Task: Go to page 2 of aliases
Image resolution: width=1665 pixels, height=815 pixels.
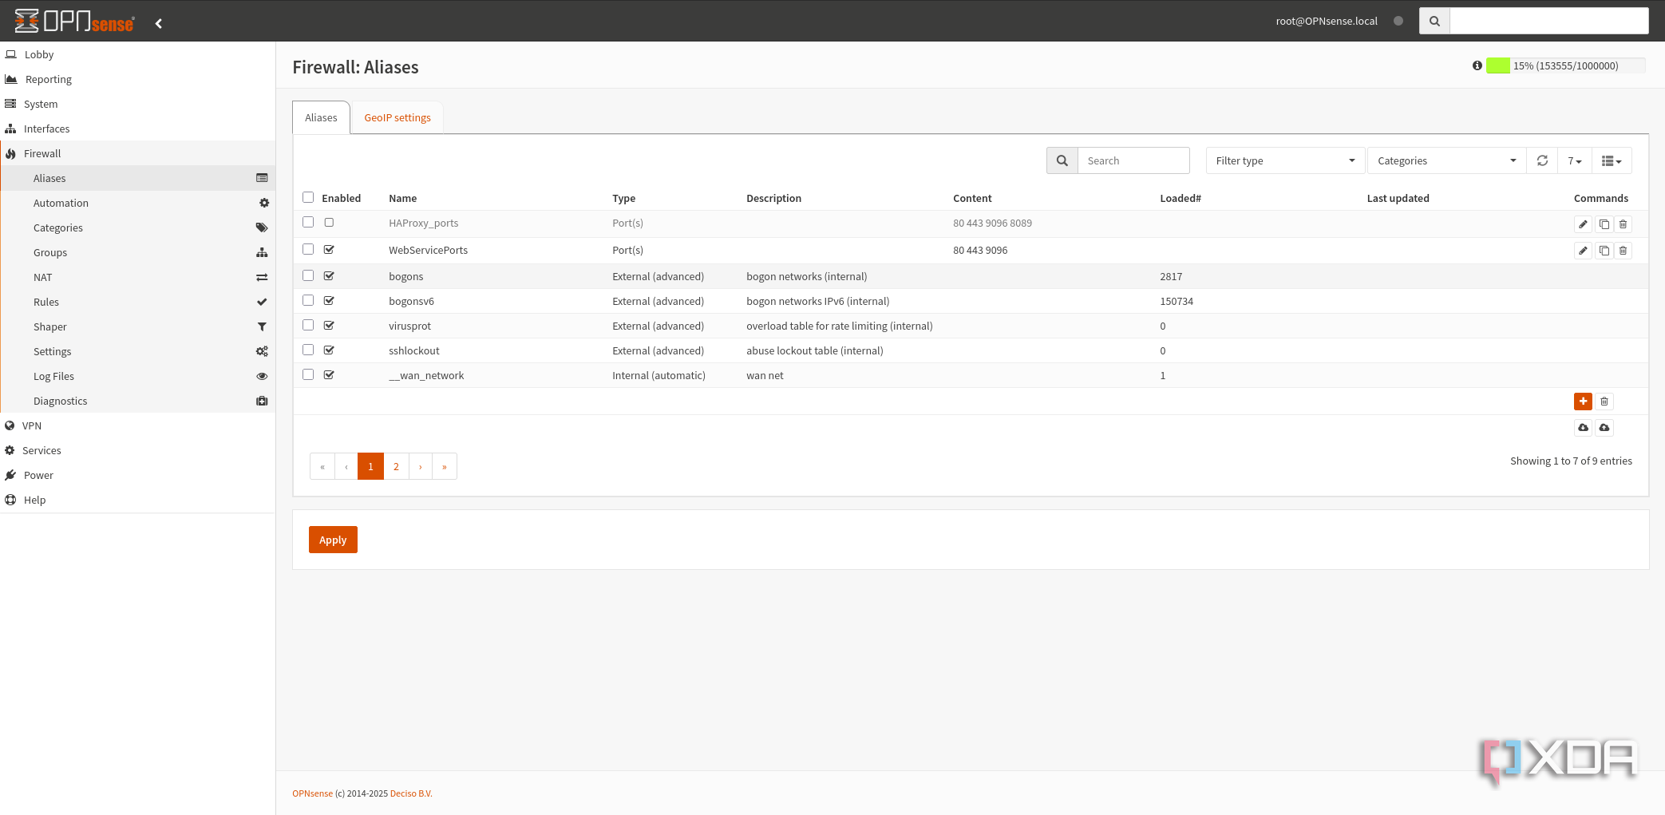Action: pos(396,466)
